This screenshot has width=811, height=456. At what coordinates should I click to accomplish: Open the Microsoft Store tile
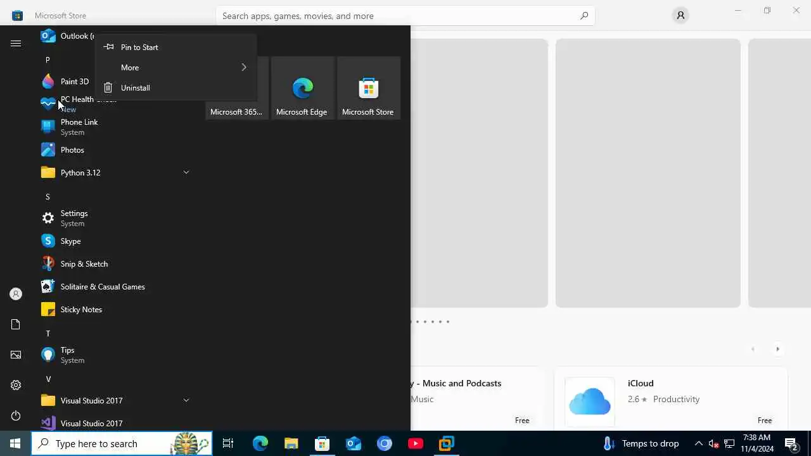368,88
